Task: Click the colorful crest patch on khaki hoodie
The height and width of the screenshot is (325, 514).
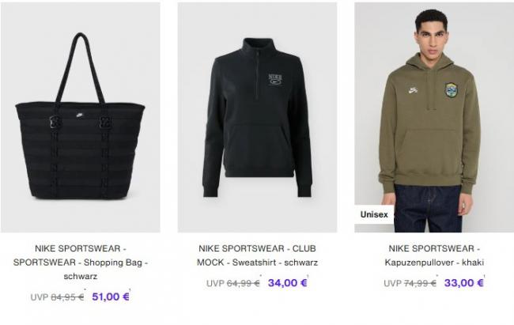Action: (452, 90)
